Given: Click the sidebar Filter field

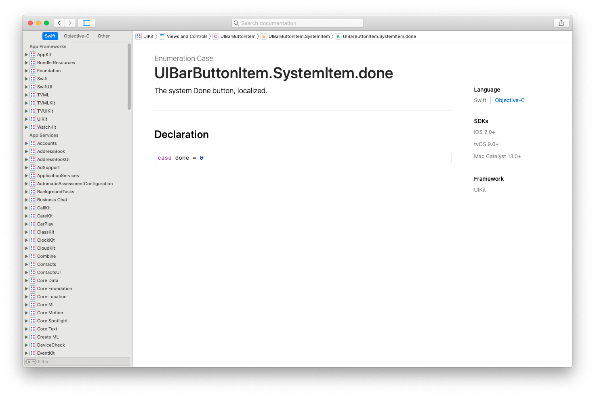Looking at the screenshot, I should [x=77, y=361].
